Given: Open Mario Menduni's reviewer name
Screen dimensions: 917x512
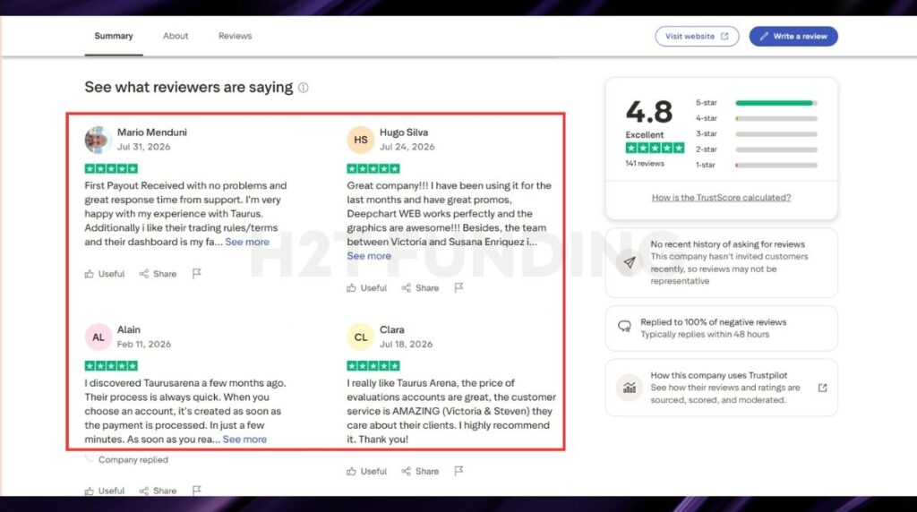Looking at the screenshot, I should pyautogui.click(x=152, y=132).
